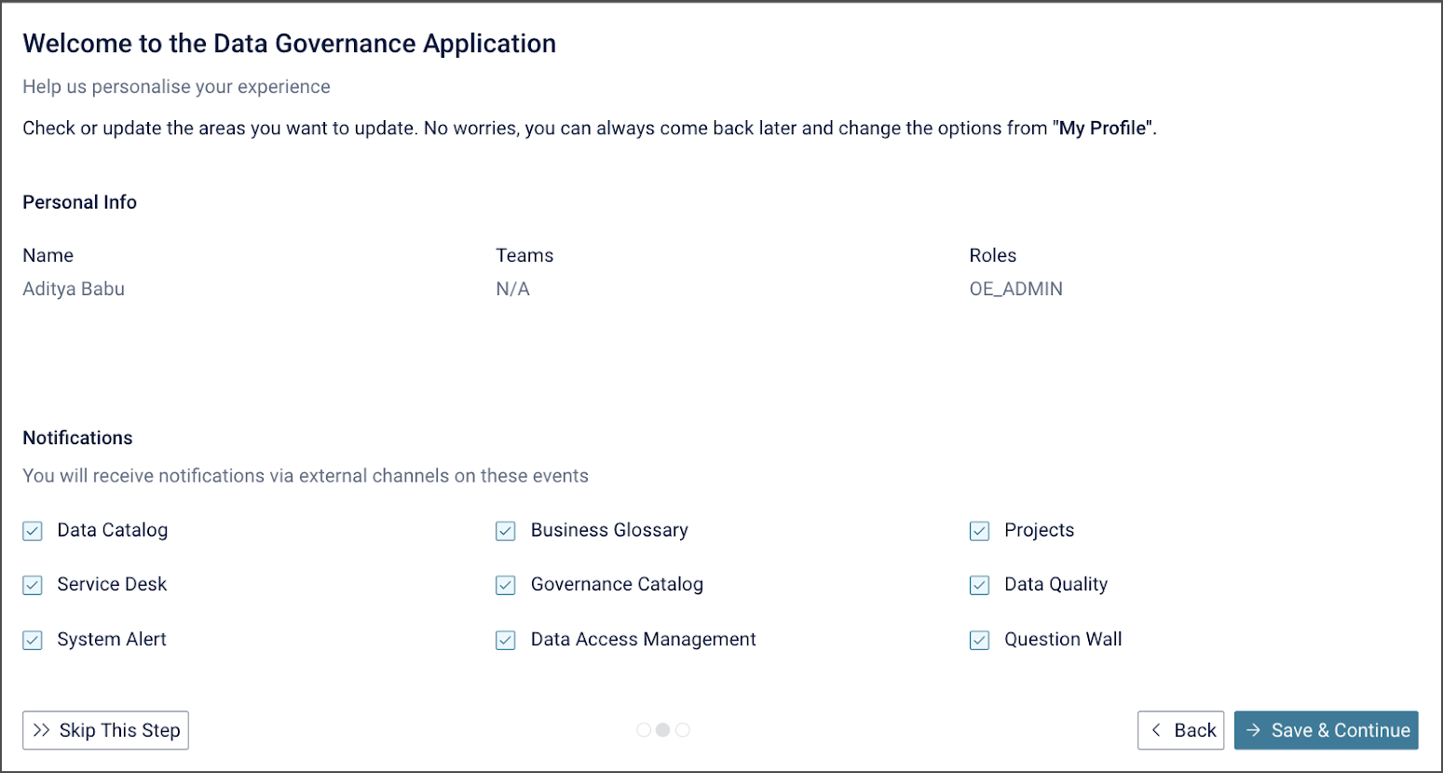Viewport: 1443px width, 773px height.
Task: Uncheck the Data Catalog notification checkbox
Action: 33,531
